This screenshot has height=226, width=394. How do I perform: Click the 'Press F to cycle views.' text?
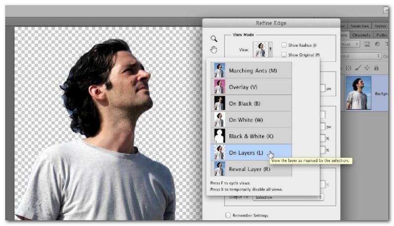click(230, 183)
